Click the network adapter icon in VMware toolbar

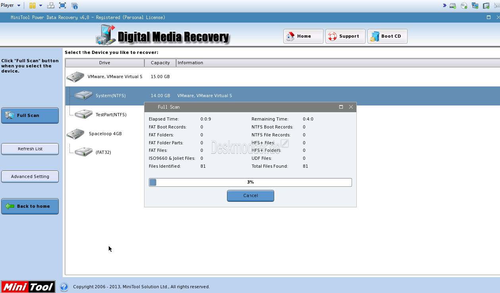coord(475,6)
